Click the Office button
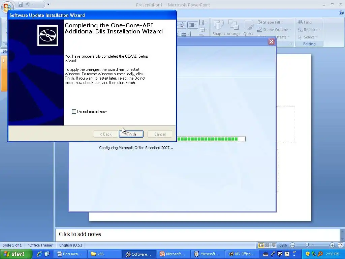Image resolution: width=345 pixels, height=259 pixels. (x=7, y=7)
